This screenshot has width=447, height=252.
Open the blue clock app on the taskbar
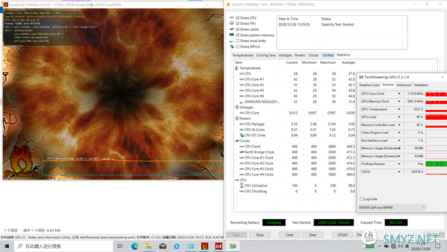(x=176, y=246)
